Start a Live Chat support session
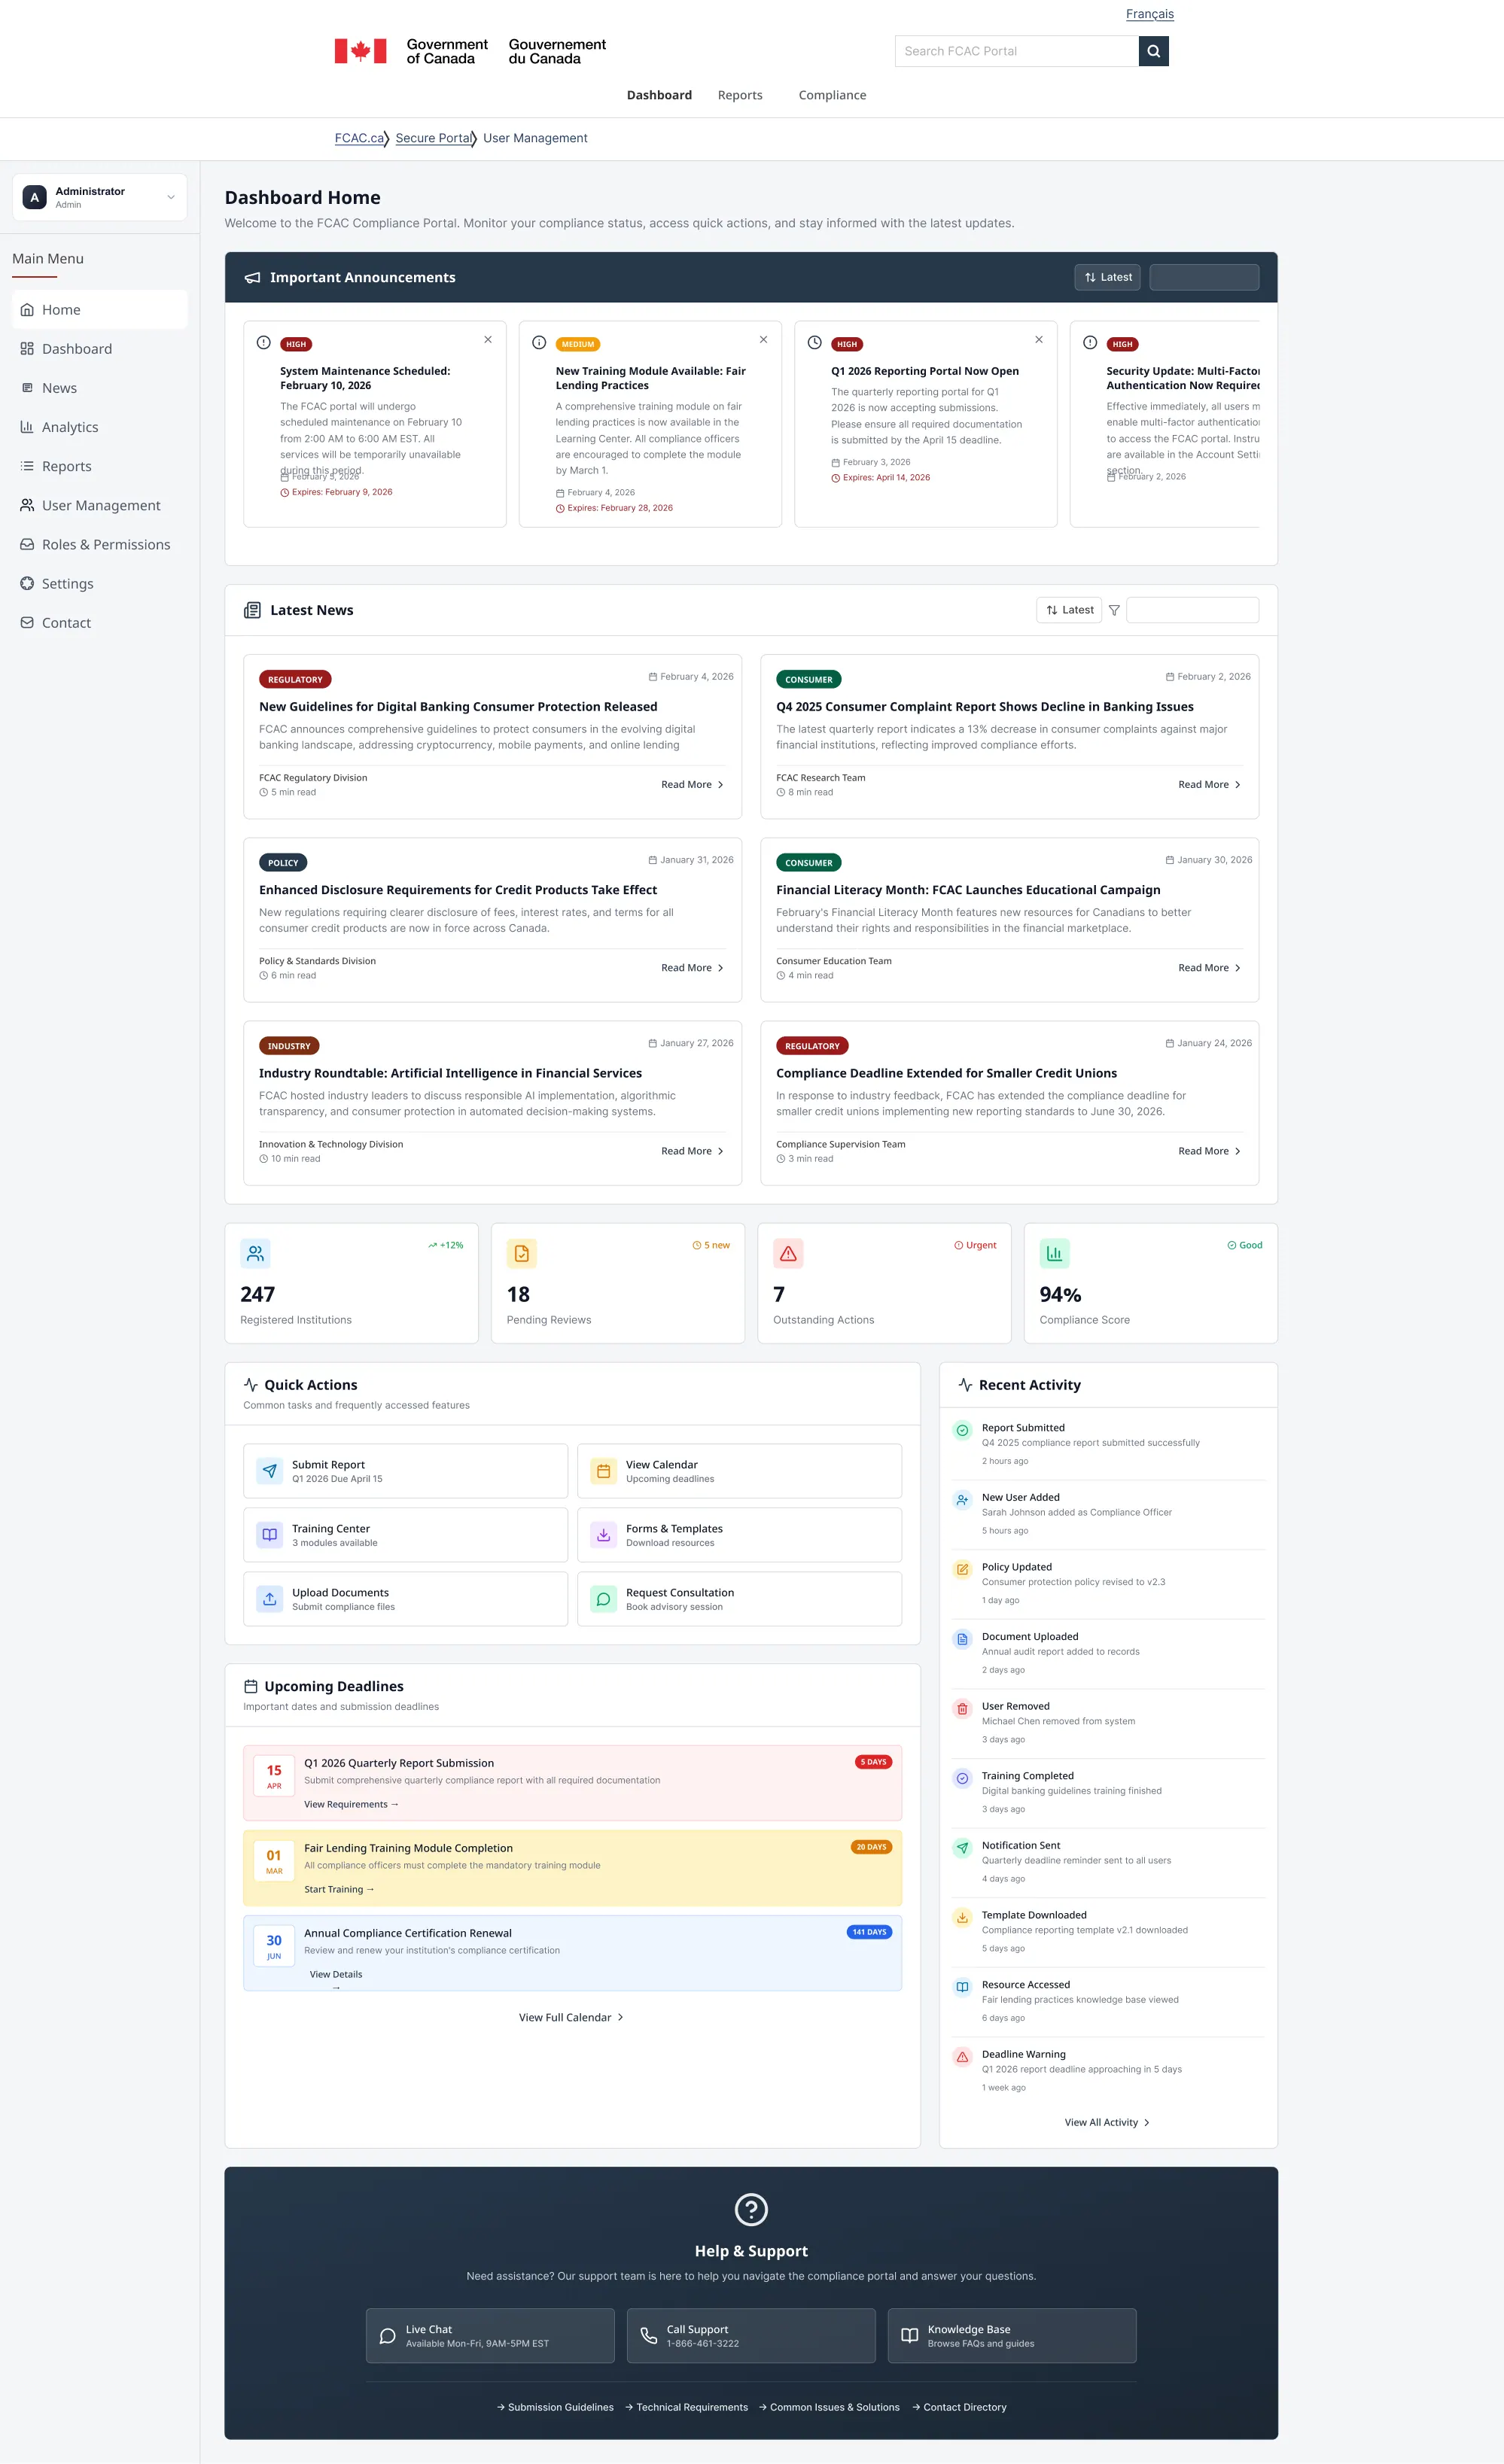 pyautogui.click(x=490, y=2335)
